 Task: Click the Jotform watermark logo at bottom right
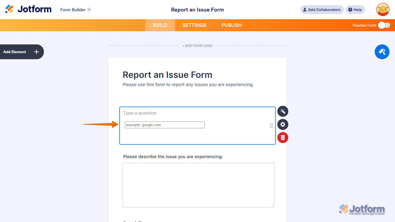point(362,208)
